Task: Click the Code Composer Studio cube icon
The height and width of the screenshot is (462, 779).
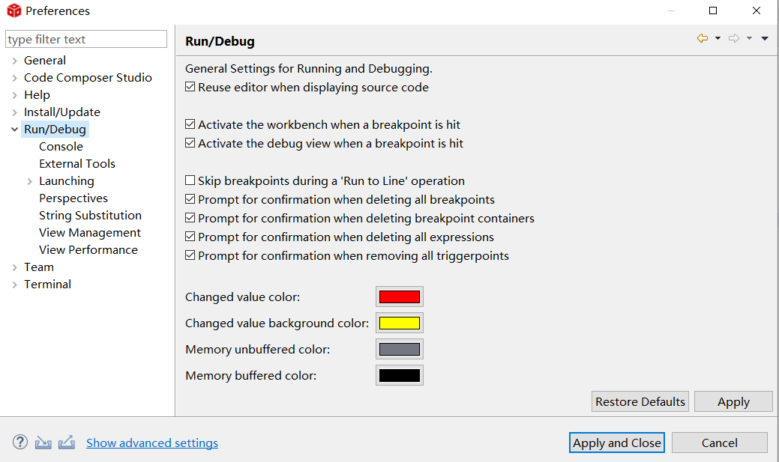Action: pos(13,11)
